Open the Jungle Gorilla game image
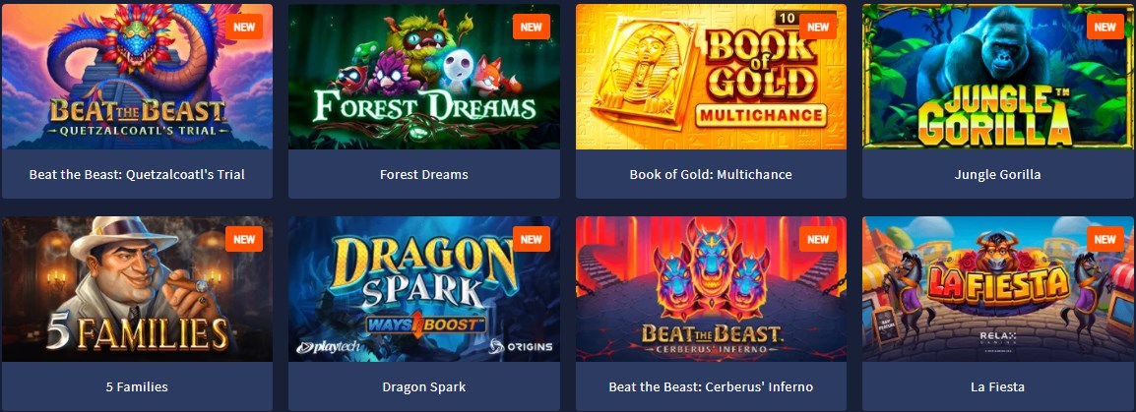The width and height of the screenshot is (1136, 412). 998,77
